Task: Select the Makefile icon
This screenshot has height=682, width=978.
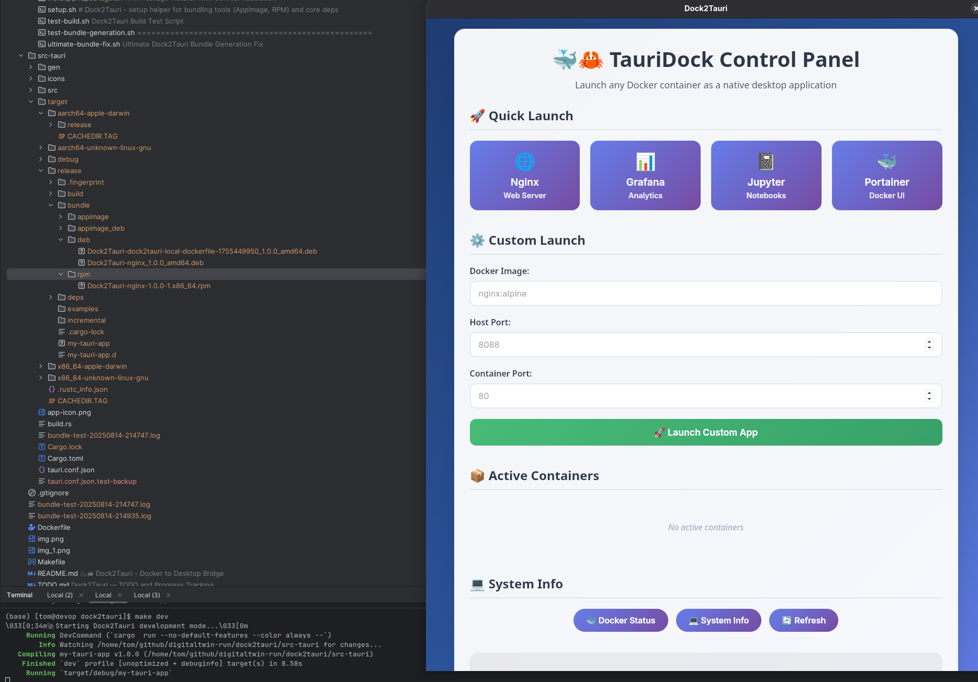Action: 31,562
